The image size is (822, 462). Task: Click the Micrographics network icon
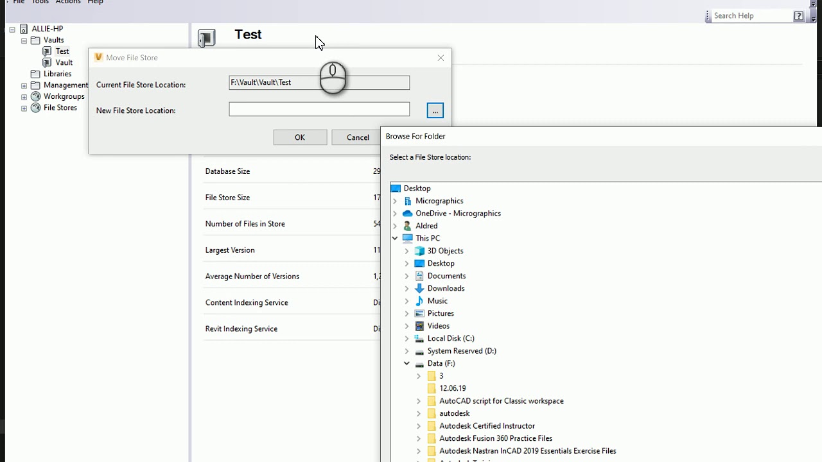pos(407,201)
